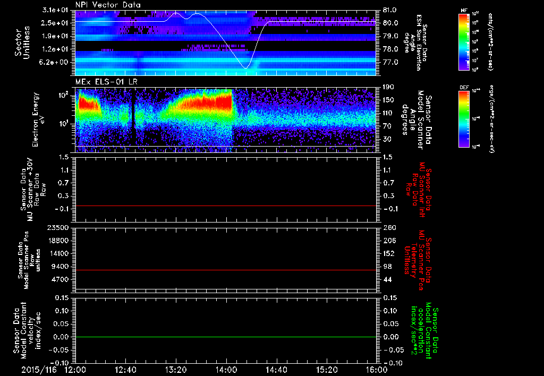Viewport: 544px width, 376px height.
Task: Click the 44 telemetry position tick
Action: click(x=387, y=279)
